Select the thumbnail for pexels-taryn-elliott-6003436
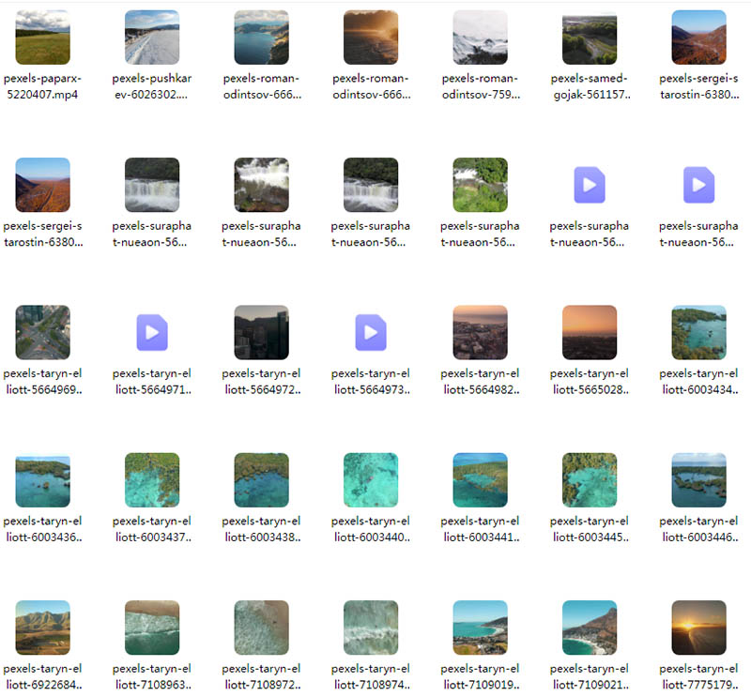Viewport: 751px width, 696px height. [42, 480]
